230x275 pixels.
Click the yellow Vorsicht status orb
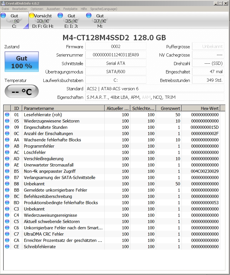32,15
